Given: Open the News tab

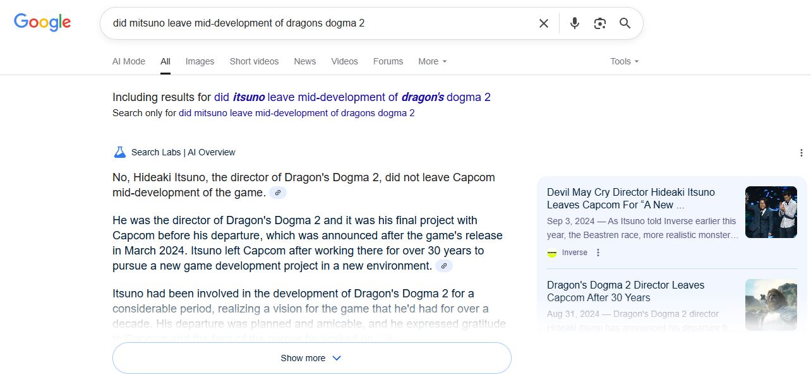Looking at the screenshot, I should coord(304,61).
